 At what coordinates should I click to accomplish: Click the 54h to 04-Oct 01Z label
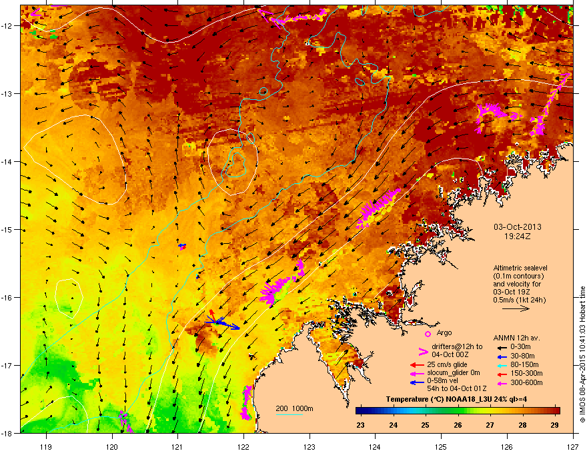[457, 388]
